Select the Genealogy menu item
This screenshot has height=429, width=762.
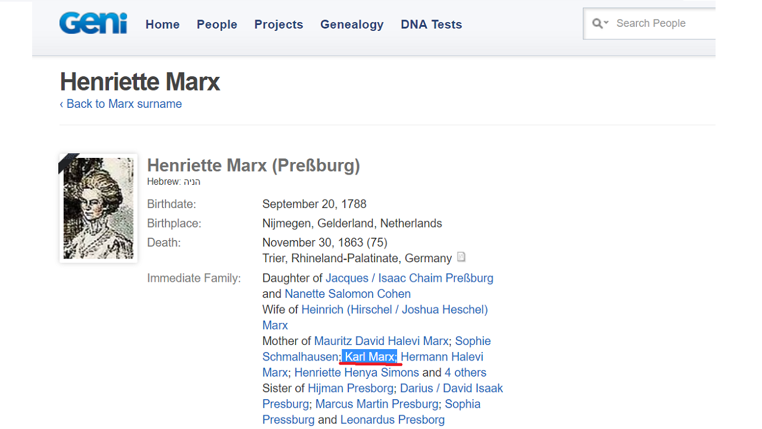pyautogui.click(x=352, y=24)
